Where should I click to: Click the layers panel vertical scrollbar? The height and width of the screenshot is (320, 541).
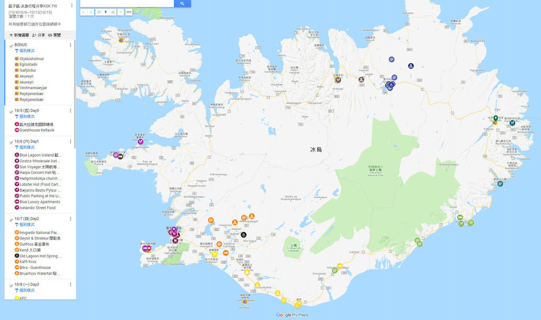(x=74, y=93)
